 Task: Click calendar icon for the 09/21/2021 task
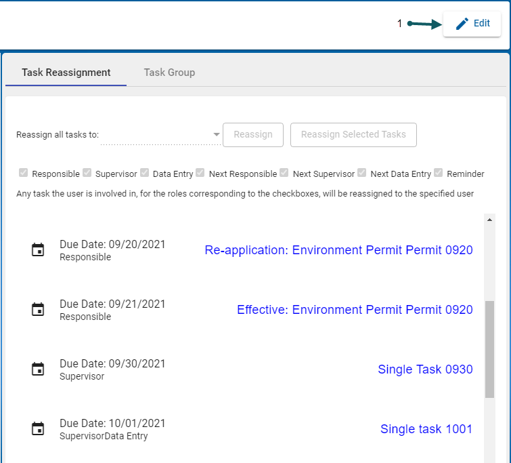[39, 310]
